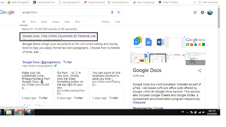226x127 pixels.
Task: Switch to News results tab
Action: pyautogui.click(x=33, y=22)
